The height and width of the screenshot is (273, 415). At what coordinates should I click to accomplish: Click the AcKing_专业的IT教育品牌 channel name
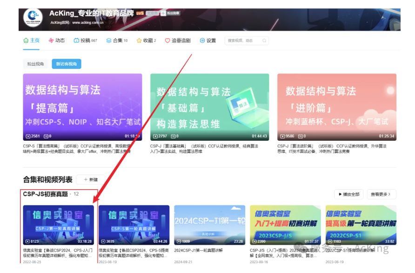click(92, 13)
